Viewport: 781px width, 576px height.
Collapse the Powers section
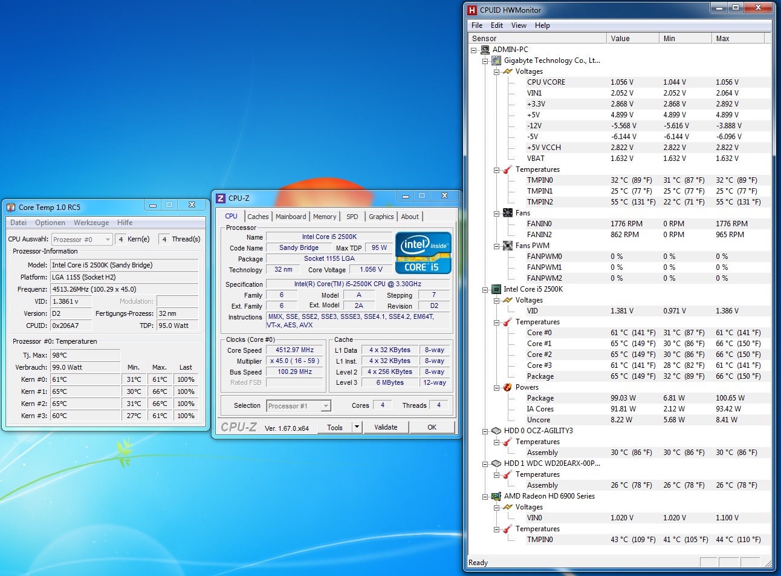(x=496, y=387)
